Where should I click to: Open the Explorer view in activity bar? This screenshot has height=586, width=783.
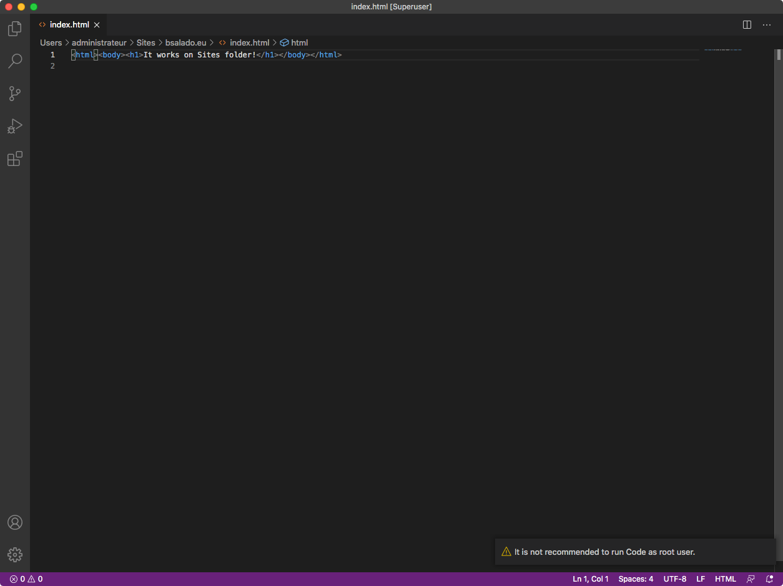(x=14, y=29)
